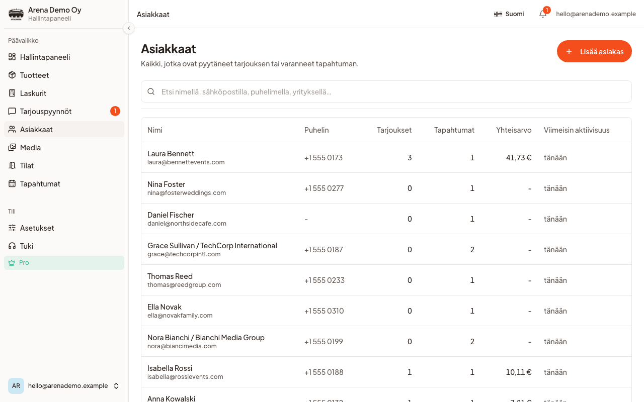
Task: Select Laskurit from the sidebar
Action: coord(64,93)
